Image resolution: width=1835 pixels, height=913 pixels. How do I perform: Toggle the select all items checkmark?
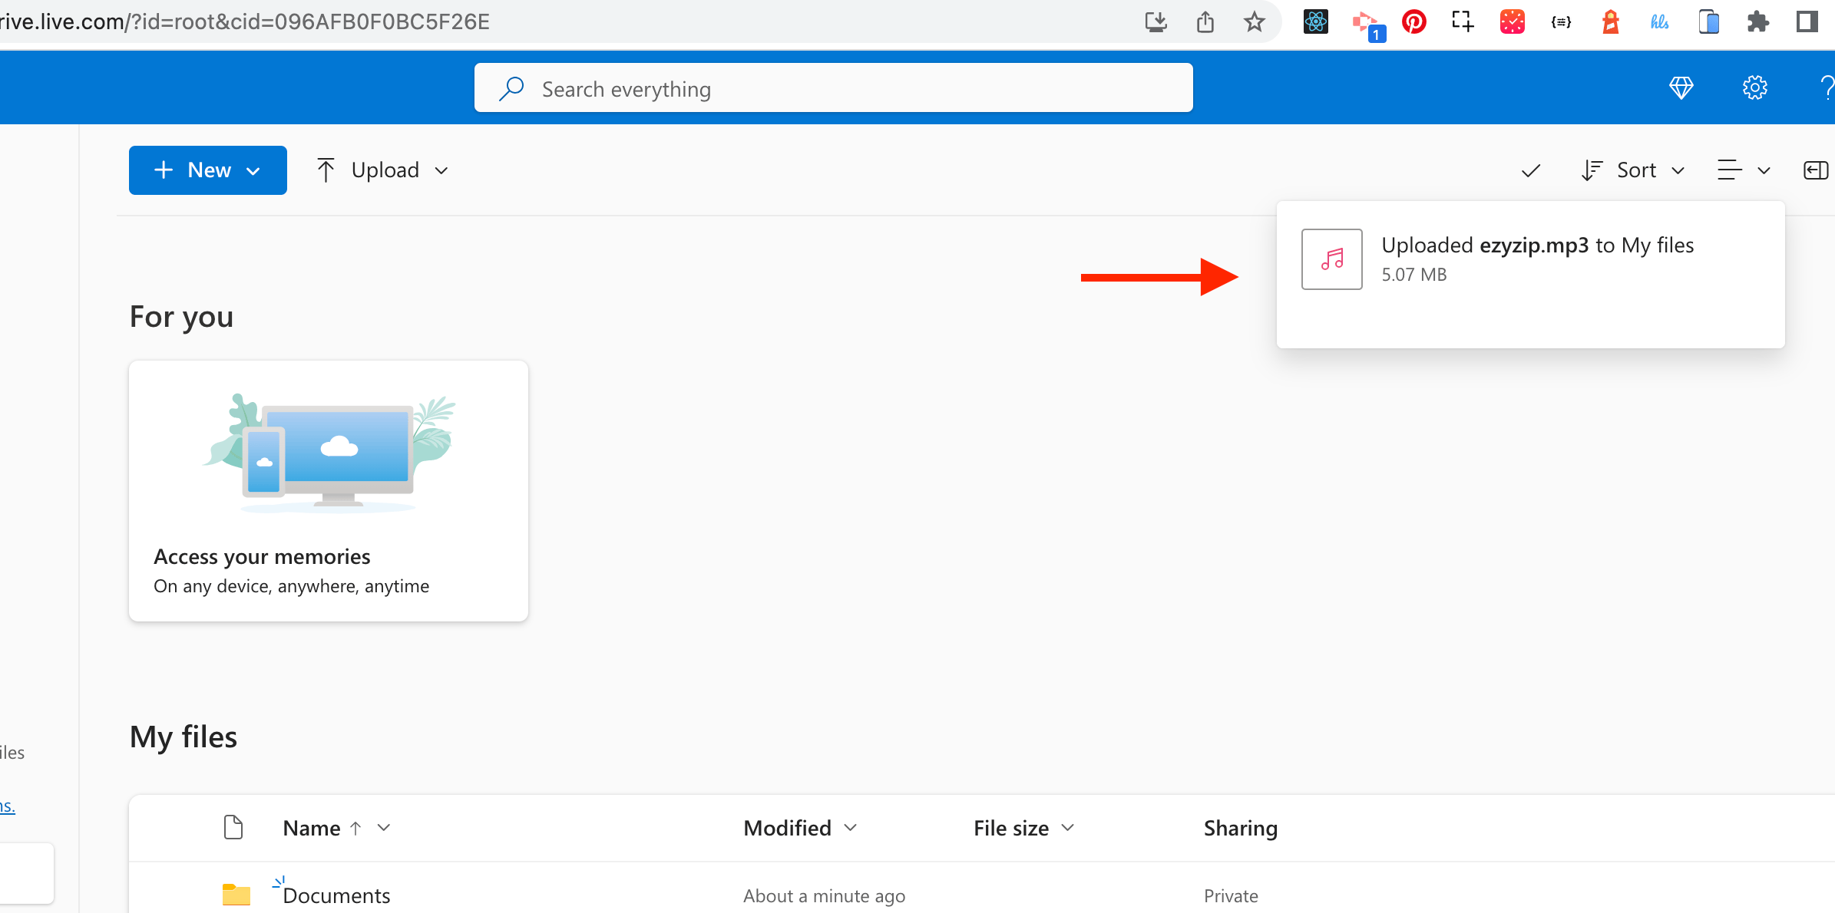1530,170
